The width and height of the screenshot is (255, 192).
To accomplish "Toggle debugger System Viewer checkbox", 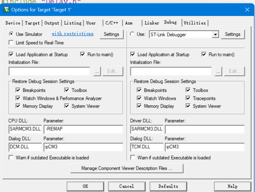I will coord(188,106).
